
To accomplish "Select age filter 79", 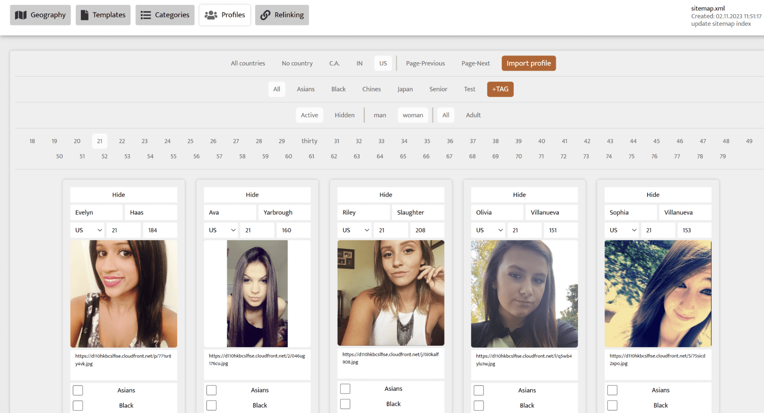I will pos(722,157).
